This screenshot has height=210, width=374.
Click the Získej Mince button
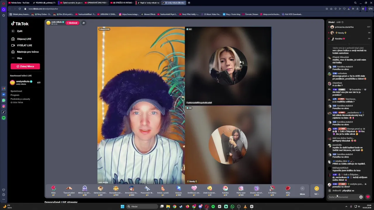point(25,66)
